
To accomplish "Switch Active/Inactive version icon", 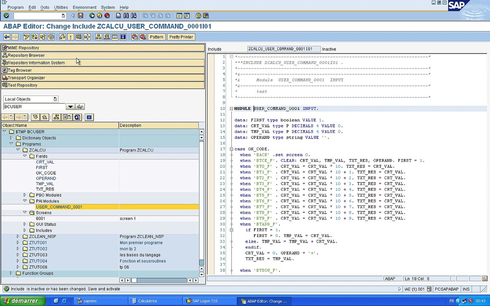I will [x=35, y=37].
